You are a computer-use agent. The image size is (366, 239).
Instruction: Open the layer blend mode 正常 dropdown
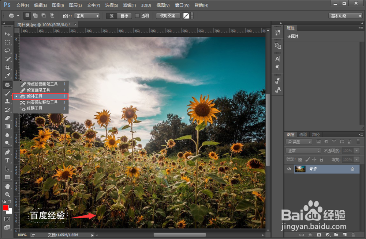point(303,151)
